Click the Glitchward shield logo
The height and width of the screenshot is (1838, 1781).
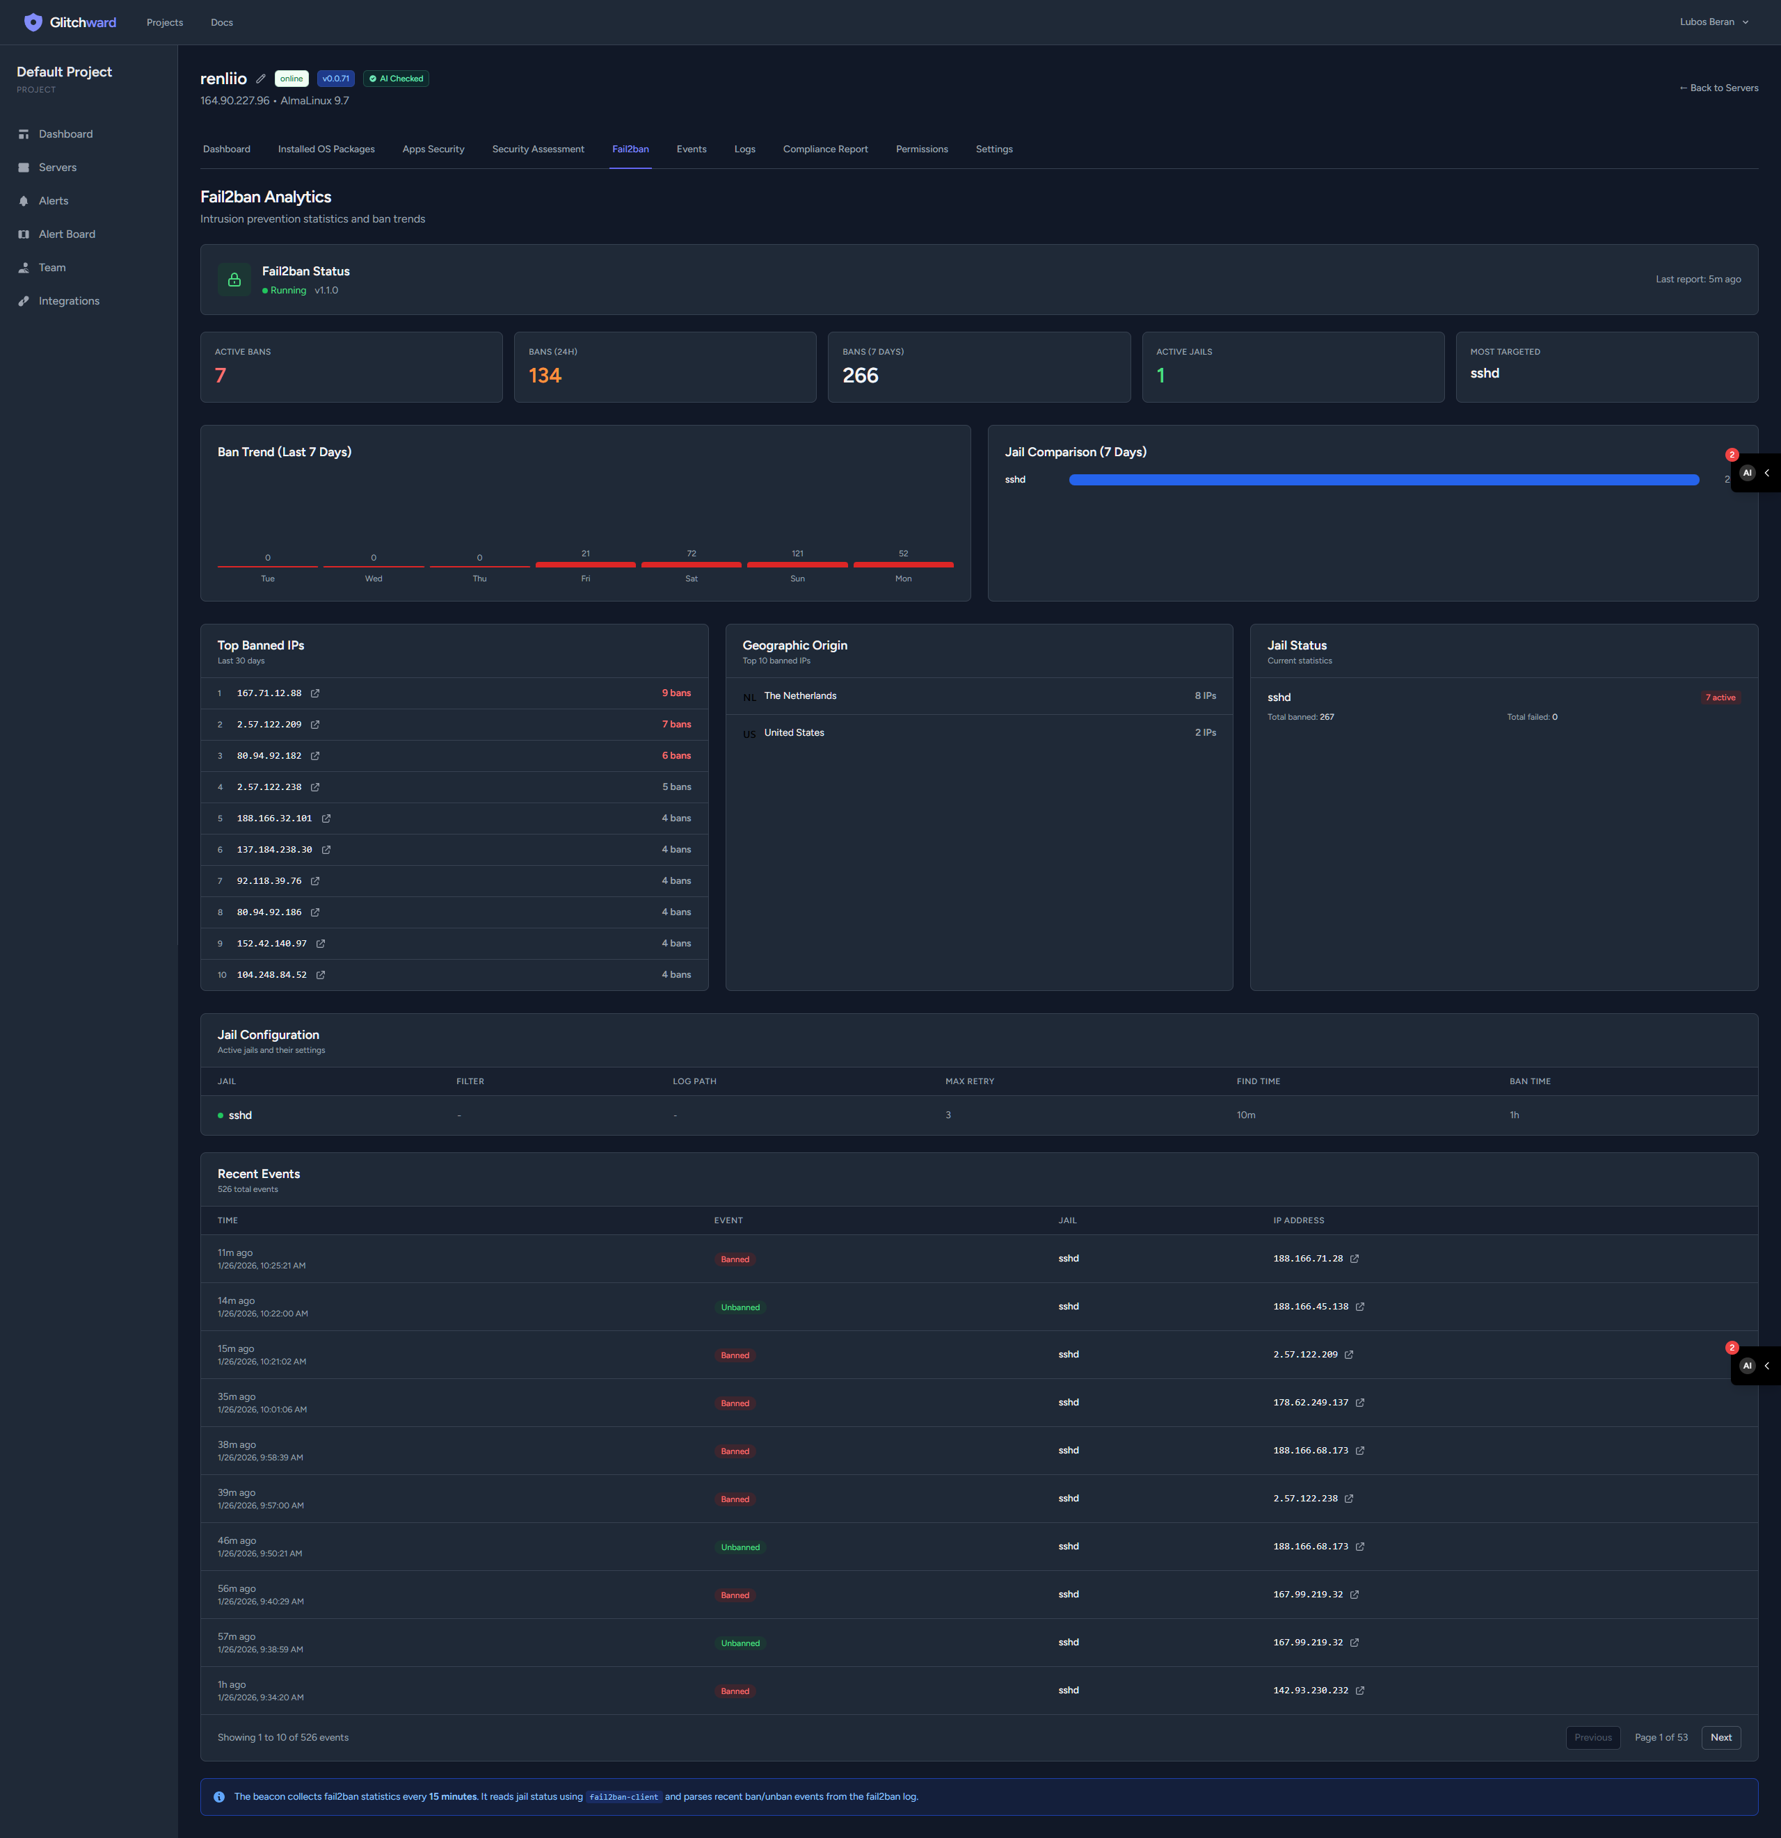[33, 22]
